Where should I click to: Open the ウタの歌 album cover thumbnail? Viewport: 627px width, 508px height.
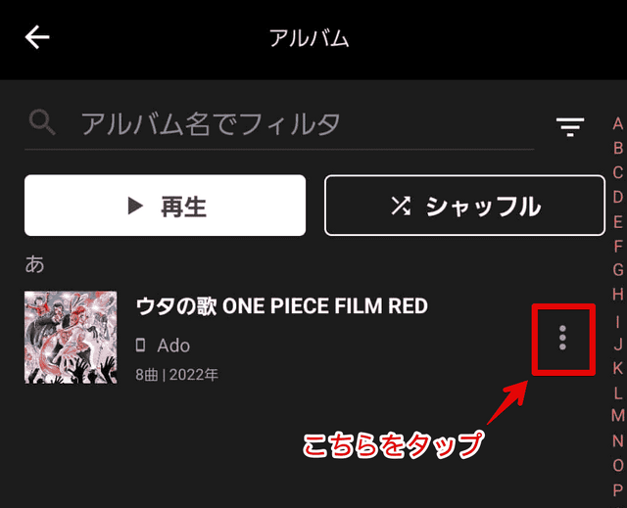(x=71, y=338)
